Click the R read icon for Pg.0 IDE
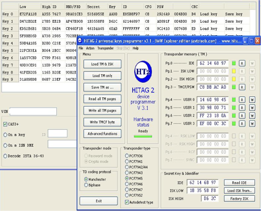The width and height of the screenshot is (261, 211). 242,63
